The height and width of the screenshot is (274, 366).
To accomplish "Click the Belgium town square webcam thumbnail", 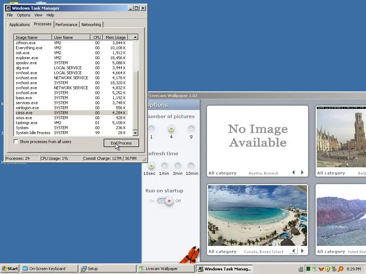I will pos(341,137).
